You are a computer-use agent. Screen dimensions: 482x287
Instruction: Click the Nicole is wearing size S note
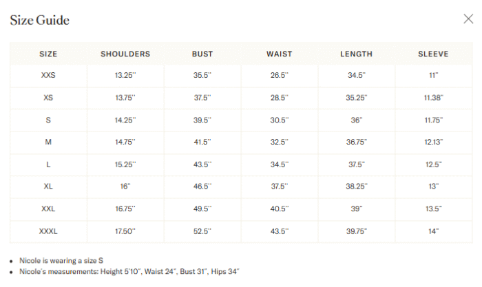point(61,261)
